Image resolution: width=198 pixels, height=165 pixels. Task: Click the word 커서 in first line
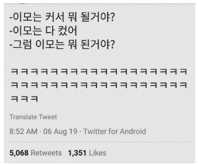pos(55,17)
